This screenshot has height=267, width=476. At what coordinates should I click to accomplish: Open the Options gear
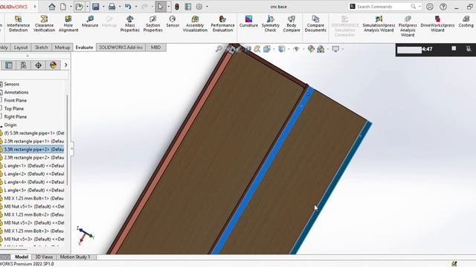199,7
